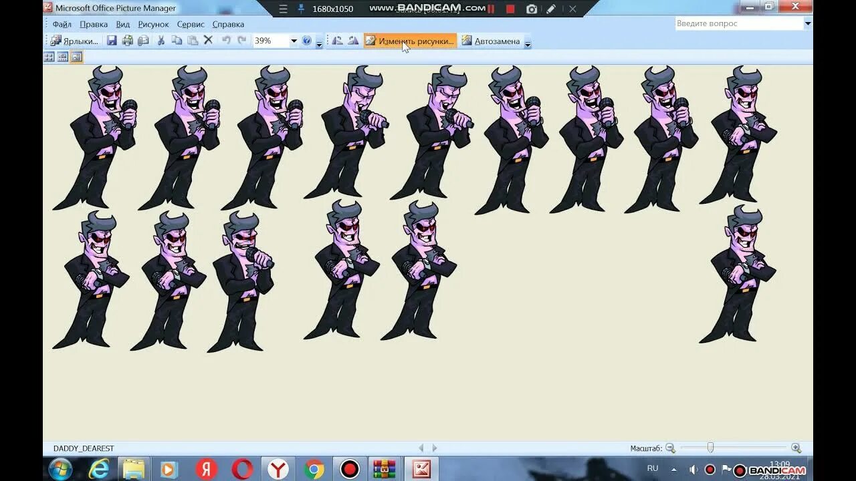Open the Правка menu
The image size is (856, 481).
94,24
